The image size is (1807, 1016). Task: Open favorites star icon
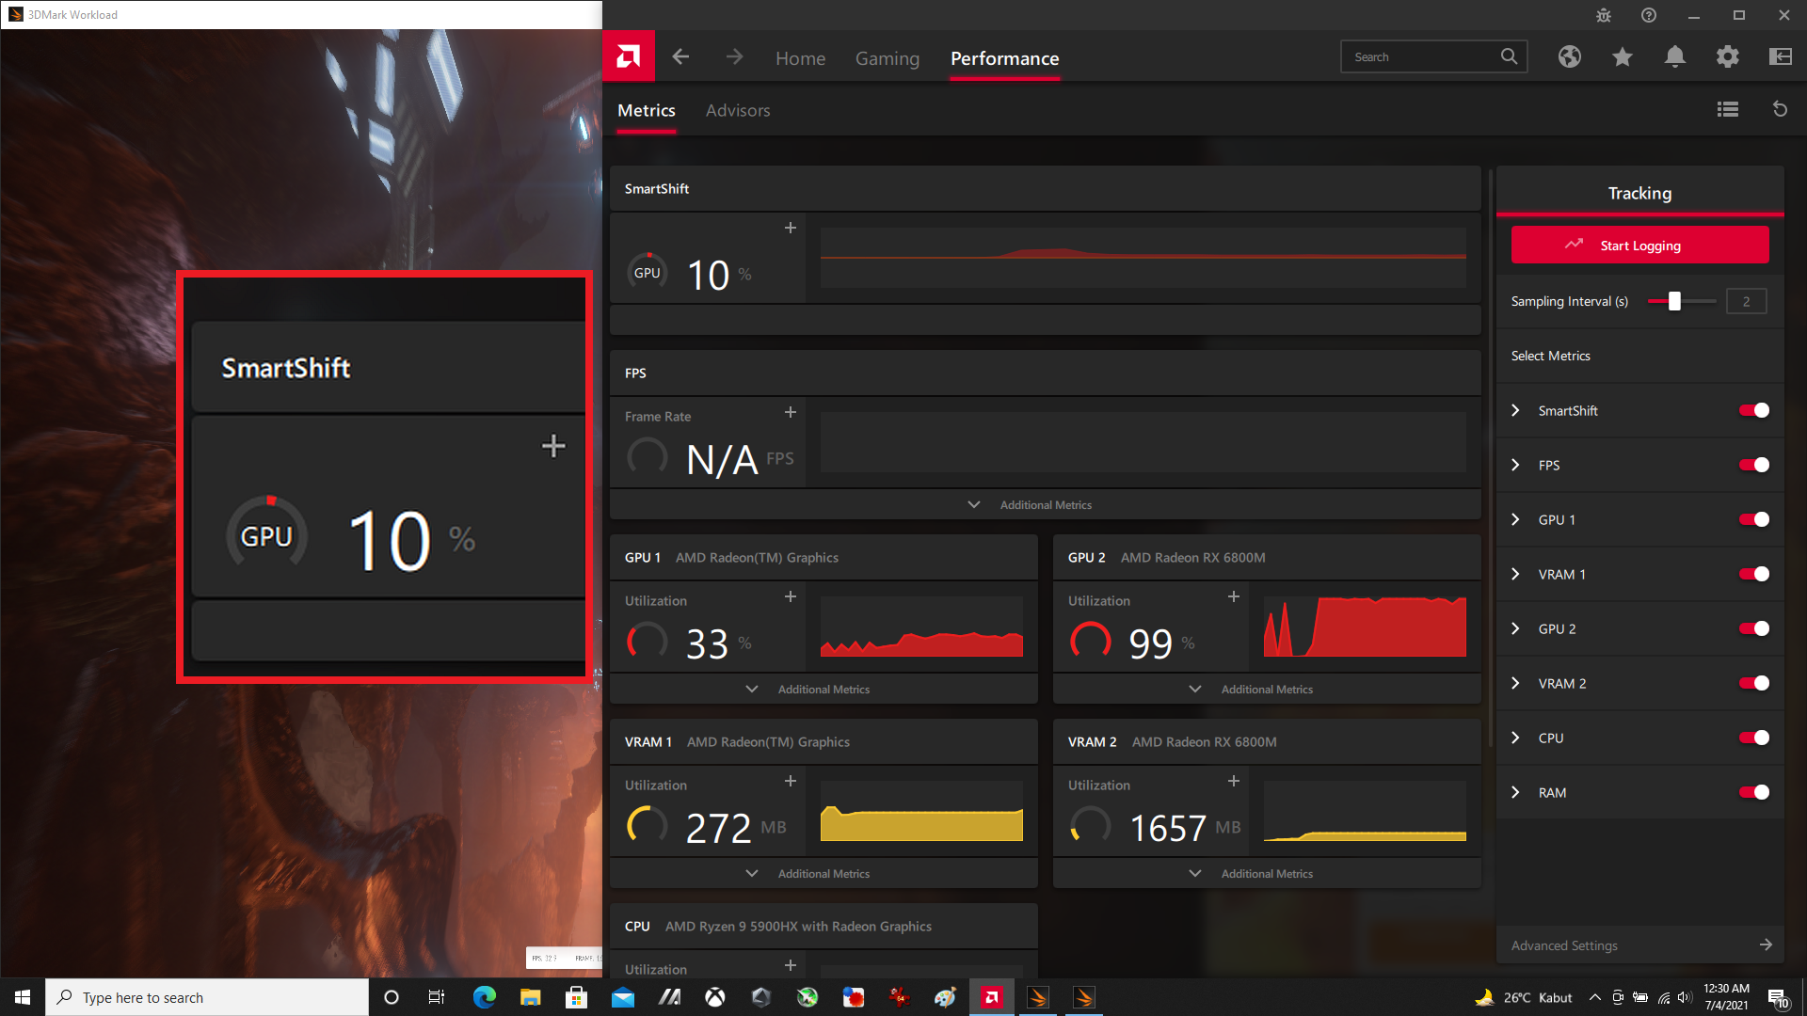click(x=1622, y=57)
